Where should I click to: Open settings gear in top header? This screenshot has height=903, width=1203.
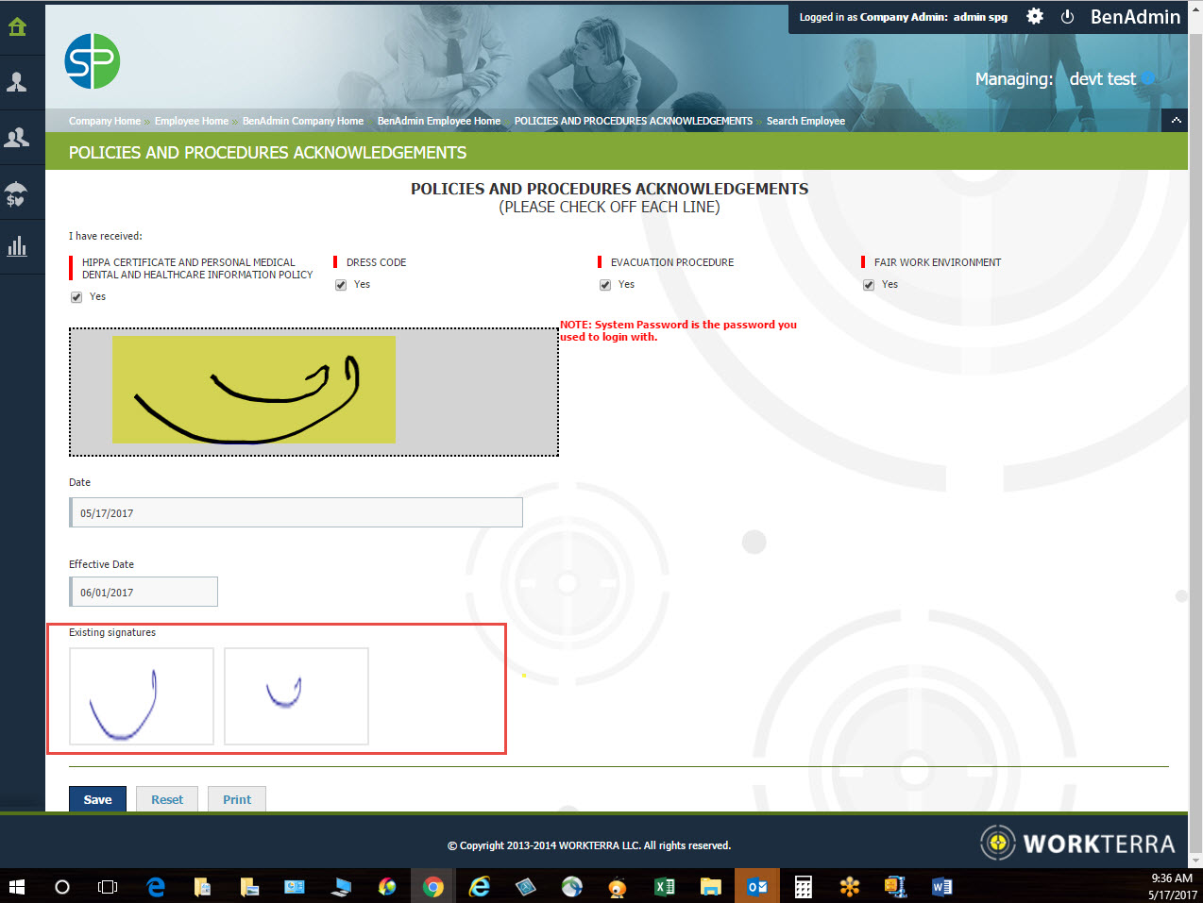[1035, 16]
